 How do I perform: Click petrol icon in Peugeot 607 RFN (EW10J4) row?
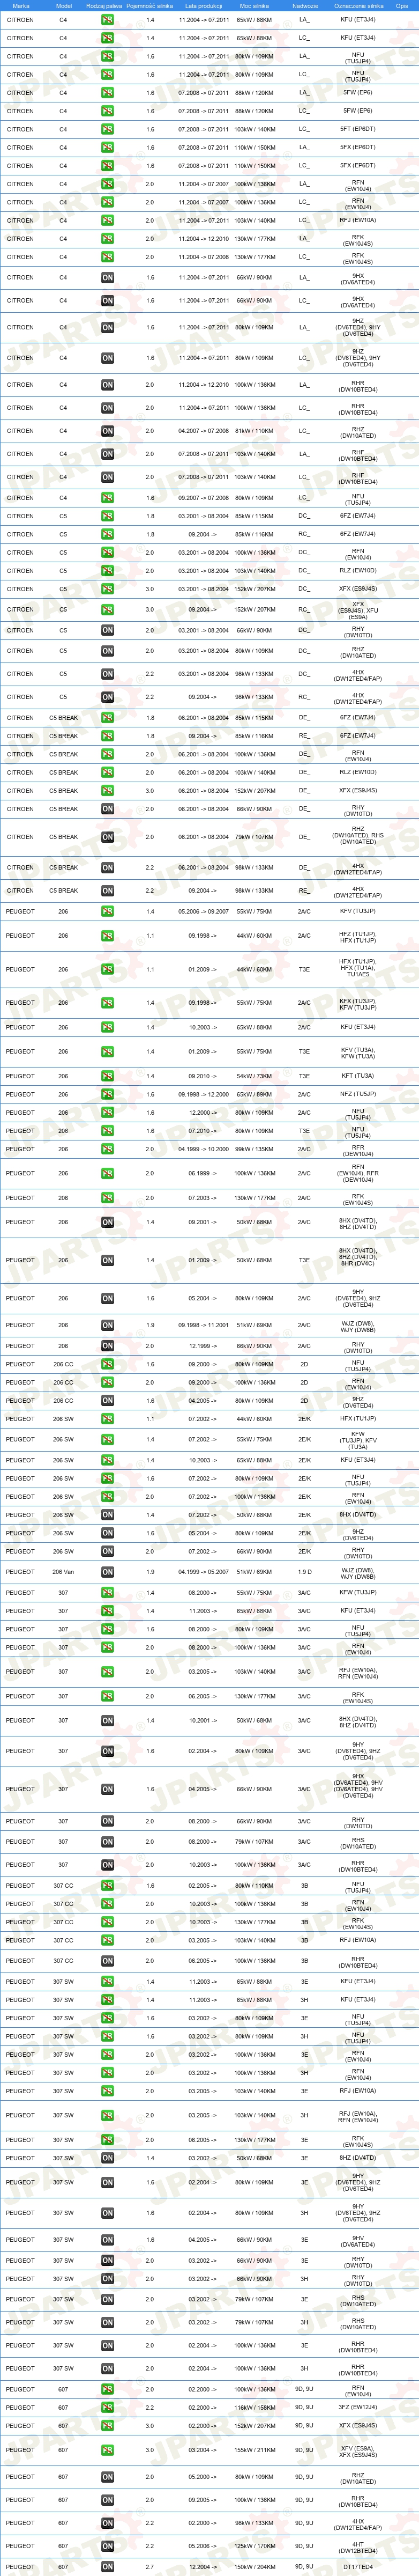tap(107, 2389)
